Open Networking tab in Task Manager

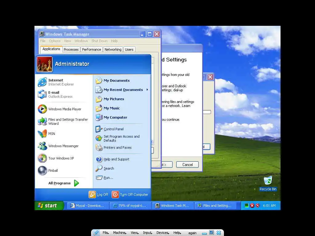[x=113, y=49]
